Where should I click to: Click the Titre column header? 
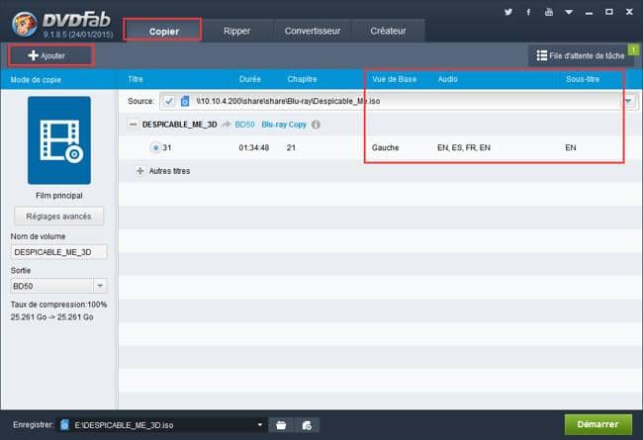point(136,79)
